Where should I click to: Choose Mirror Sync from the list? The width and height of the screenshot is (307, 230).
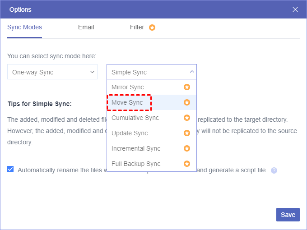(128, 87)
